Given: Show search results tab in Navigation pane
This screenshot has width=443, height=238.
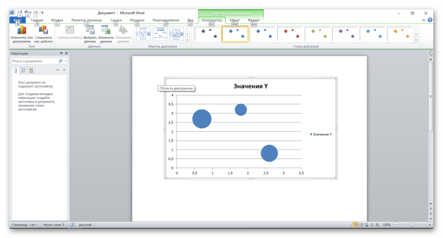Looking at the screenshot, I should click(x=31, y=71).
